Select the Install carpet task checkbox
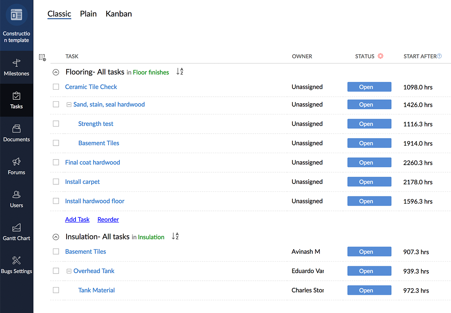This screenshot has width=451, height=313. (56, 182)
